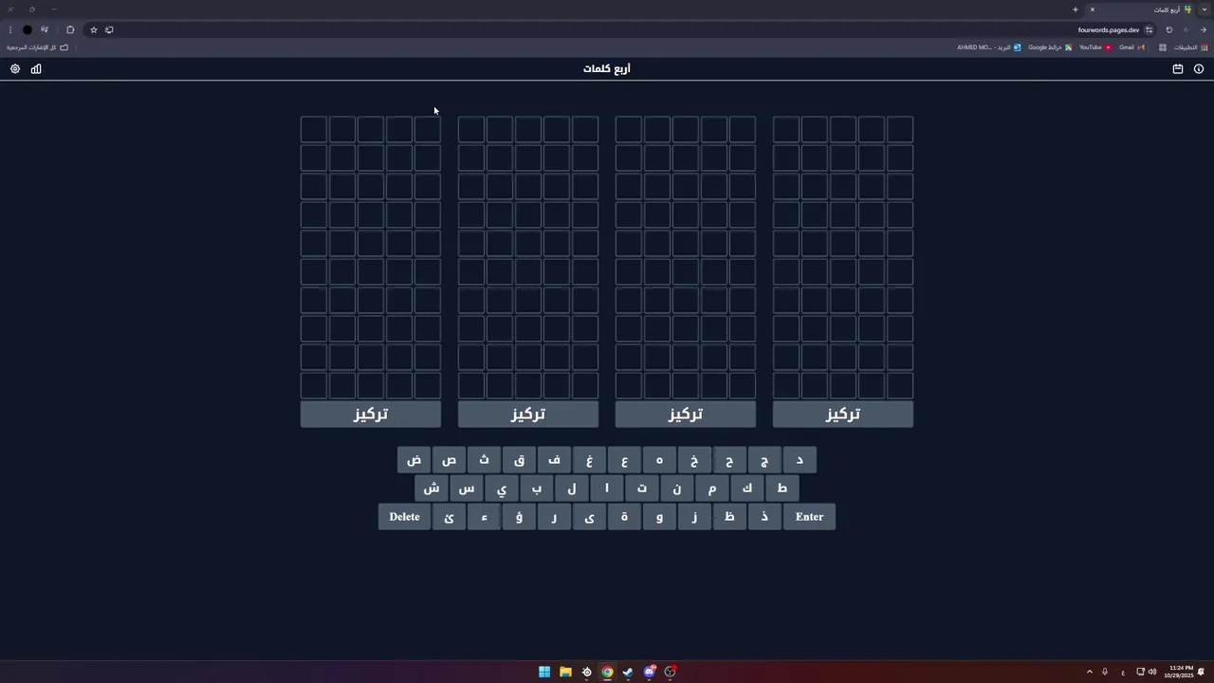View site information icon in address bar
The image size is (1214, 683).
[x=1149, y=29]
